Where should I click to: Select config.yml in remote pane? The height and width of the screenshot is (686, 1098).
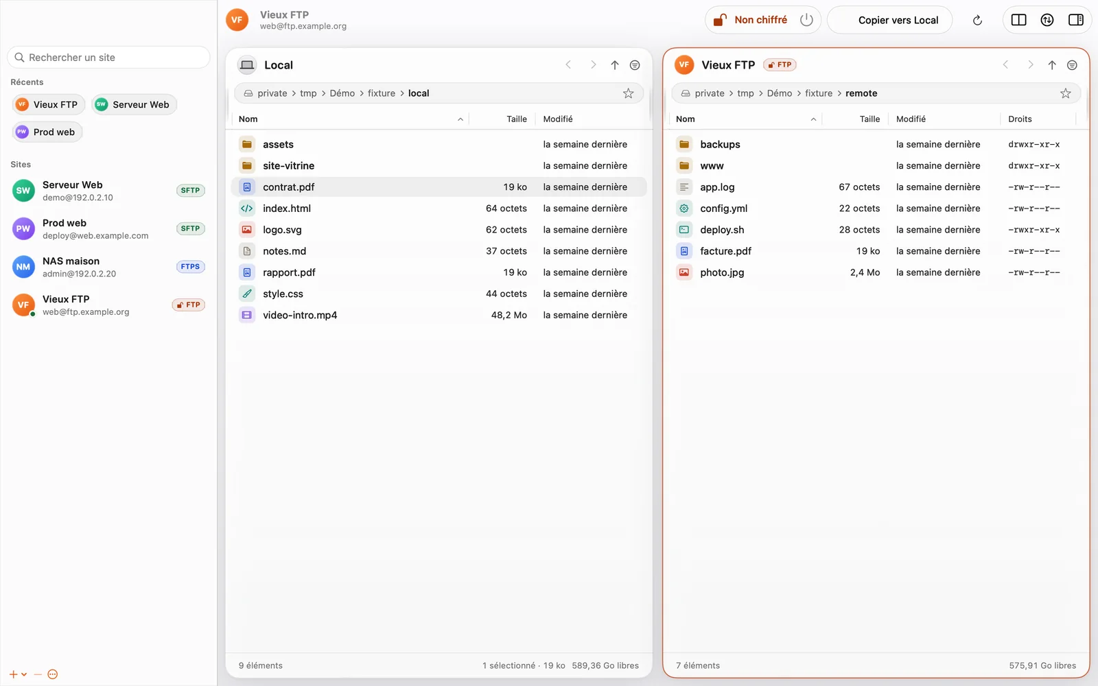tap(876, 209)
